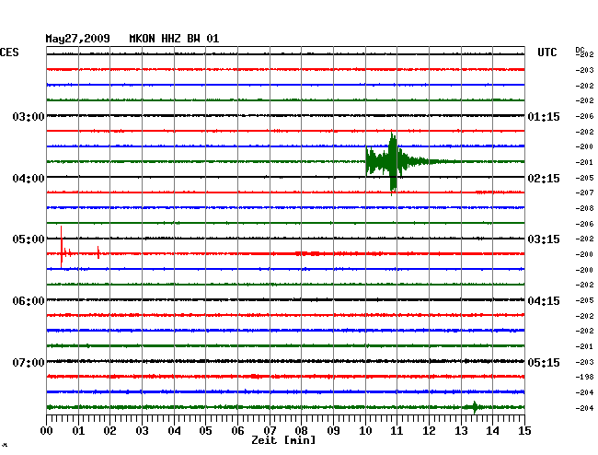Select the 04:00 CES time label
This screenshot has width=598, height=455.
(29, 179)
